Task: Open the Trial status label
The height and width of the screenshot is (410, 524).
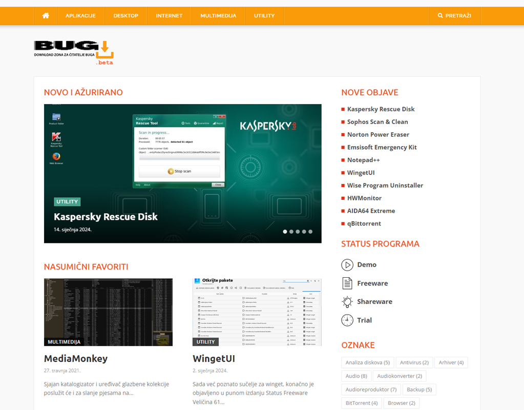Action: tap(364, 320)
